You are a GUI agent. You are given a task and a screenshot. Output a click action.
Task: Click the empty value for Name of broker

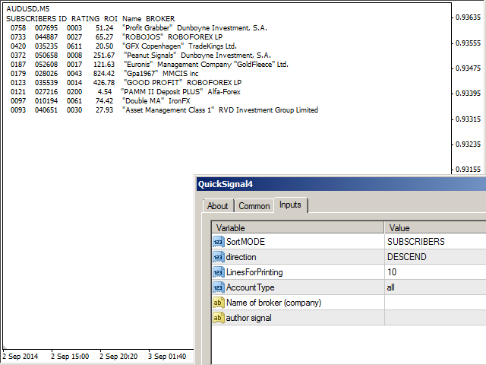click(435, 303)
